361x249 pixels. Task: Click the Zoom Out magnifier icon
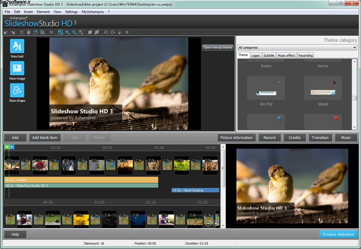[x=74, y=32]
